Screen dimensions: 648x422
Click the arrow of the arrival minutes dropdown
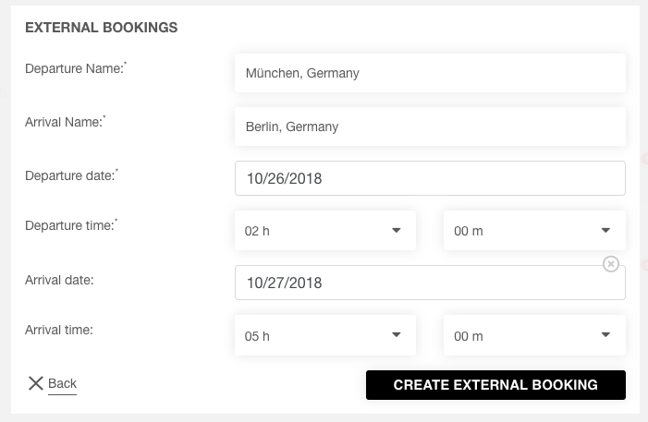click(605, 335)
